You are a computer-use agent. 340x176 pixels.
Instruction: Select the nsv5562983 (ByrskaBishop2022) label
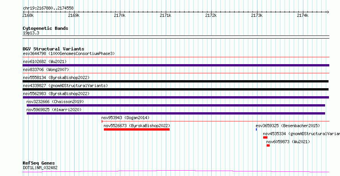tap(56, 94)
